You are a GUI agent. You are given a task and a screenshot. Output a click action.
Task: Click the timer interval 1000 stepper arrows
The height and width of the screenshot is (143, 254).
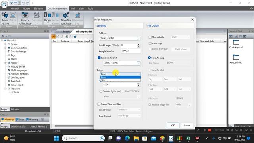tap(139, 85)
